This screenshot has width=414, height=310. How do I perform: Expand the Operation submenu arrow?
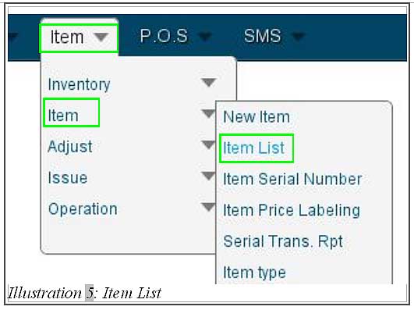(x=209, y=207)
